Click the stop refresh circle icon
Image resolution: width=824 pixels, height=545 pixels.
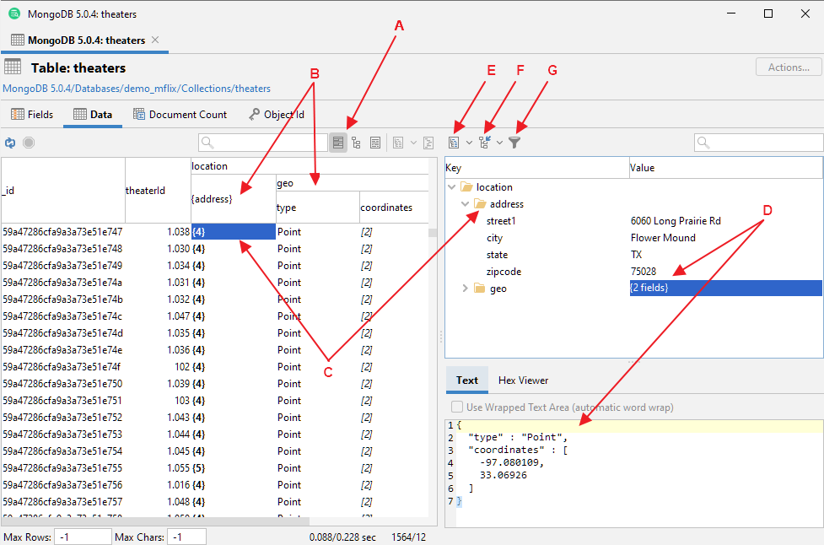pos(28,142)
